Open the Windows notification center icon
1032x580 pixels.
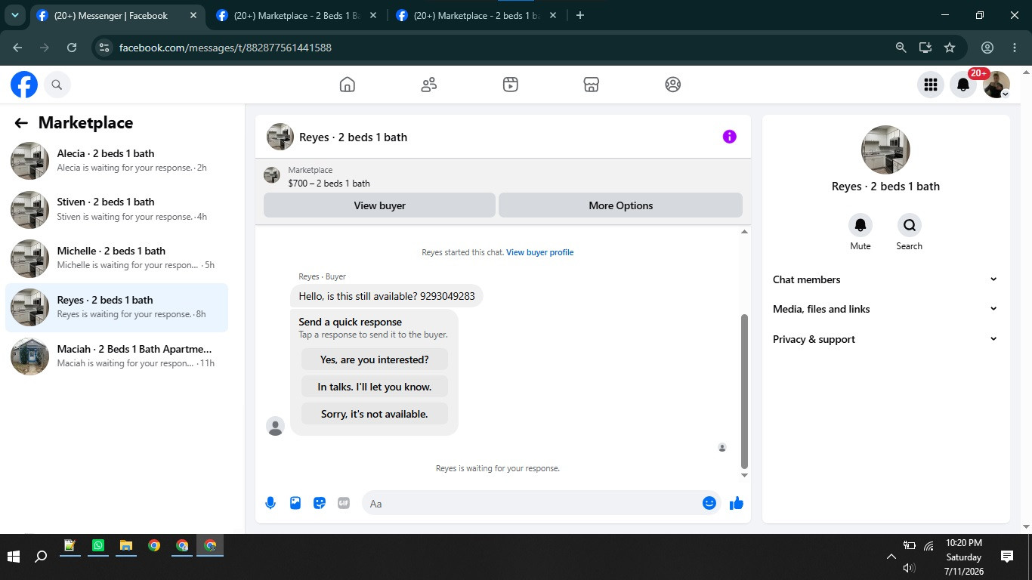[x=1007, y=557]
